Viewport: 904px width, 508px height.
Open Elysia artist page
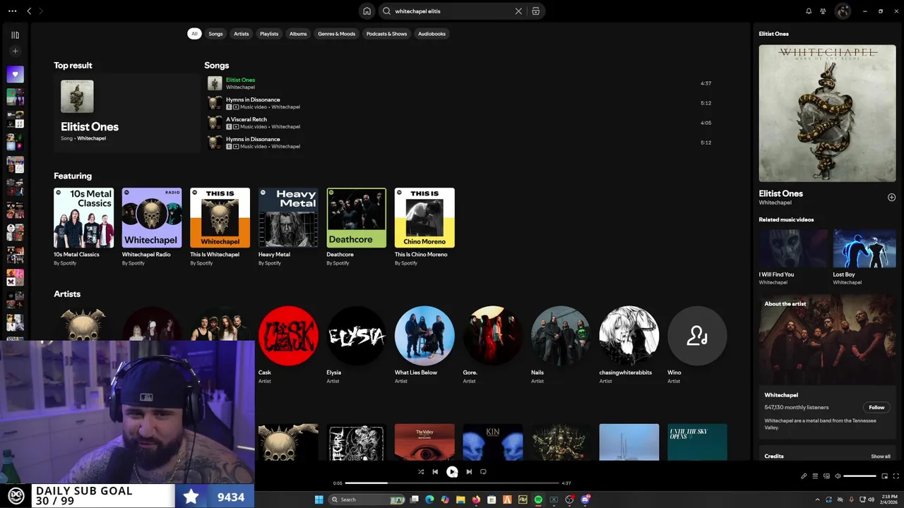[357, 344]
